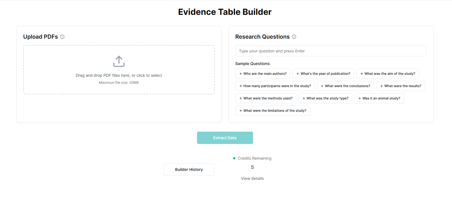Click plus icon on 'Who are the main authors?'
This screenshot has height=200, width=452.
pos(240,74)
